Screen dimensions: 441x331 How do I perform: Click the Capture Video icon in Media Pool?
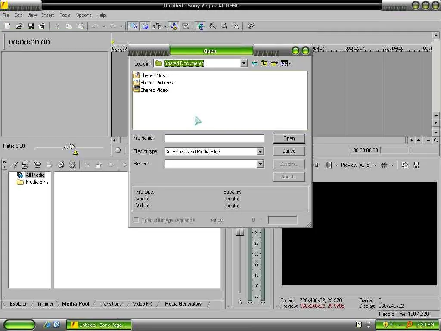tap(37, 165)
